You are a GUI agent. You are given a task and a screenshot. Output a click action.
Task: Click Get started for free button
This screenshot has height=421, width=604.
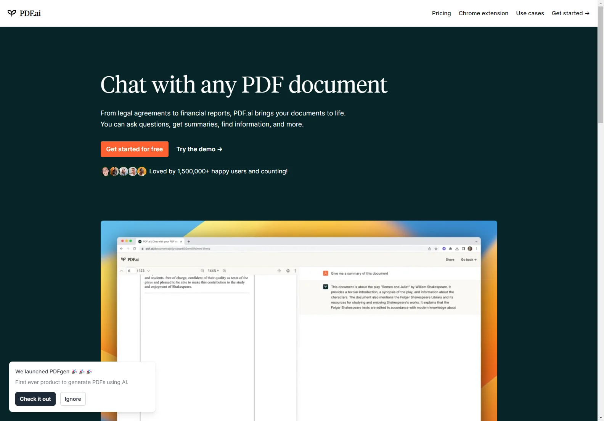click(135, 149)
